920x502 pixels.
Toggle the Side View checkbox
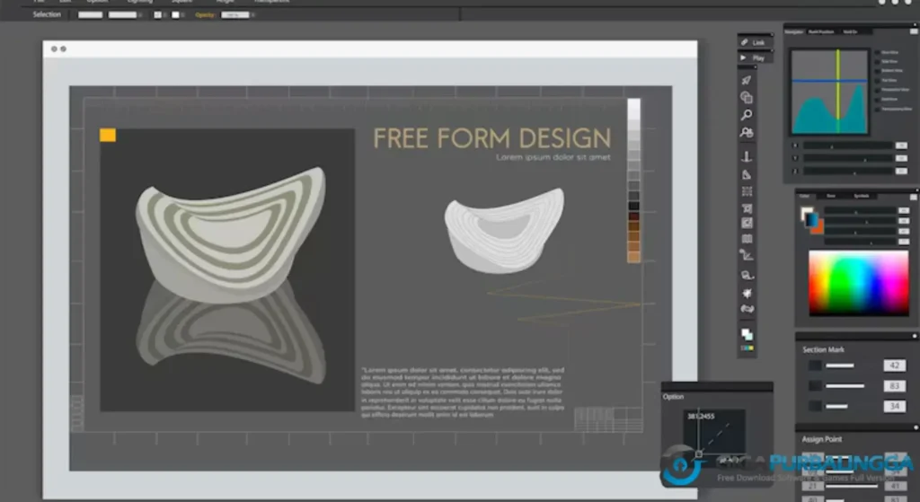point(877,62)
